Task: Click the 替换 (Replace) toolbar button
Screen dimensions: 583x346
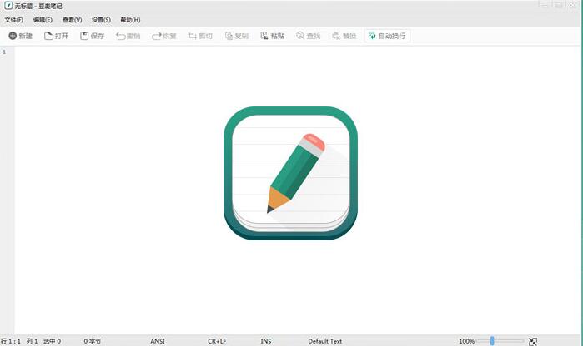Action: pos(344,36)
